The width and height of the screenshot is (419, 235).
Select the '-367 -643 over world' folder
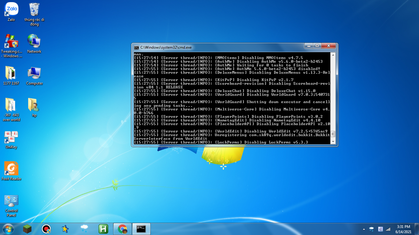pos(11,105)
